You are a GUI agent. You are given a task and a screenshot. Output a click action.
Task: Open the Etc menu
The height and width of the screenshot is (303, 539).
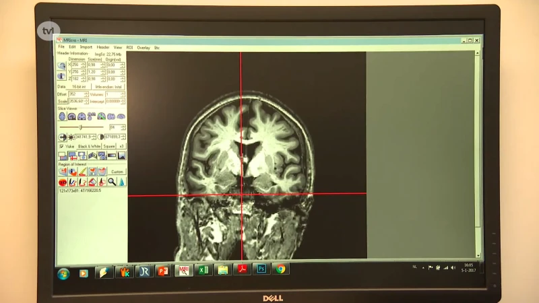point(157,48)
